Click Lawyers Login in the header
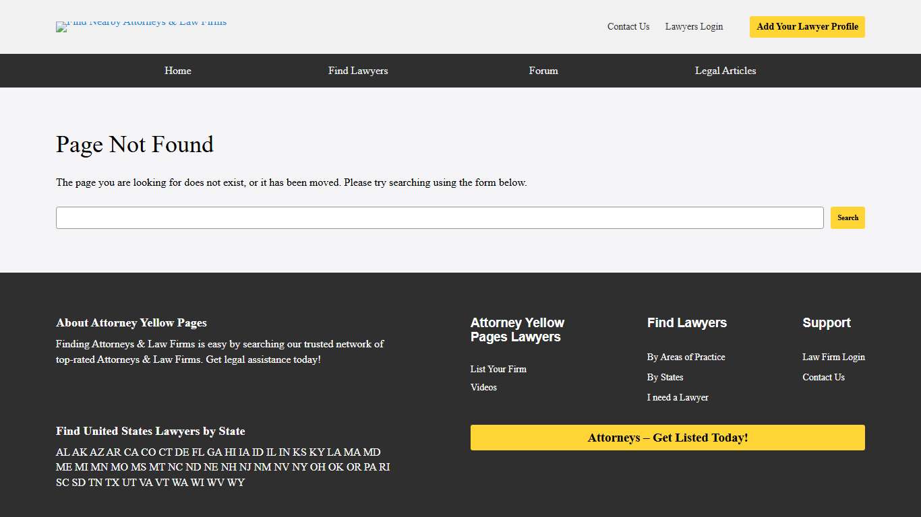The width and height of the screenshot is (921, 517). [x=694, y=27]
